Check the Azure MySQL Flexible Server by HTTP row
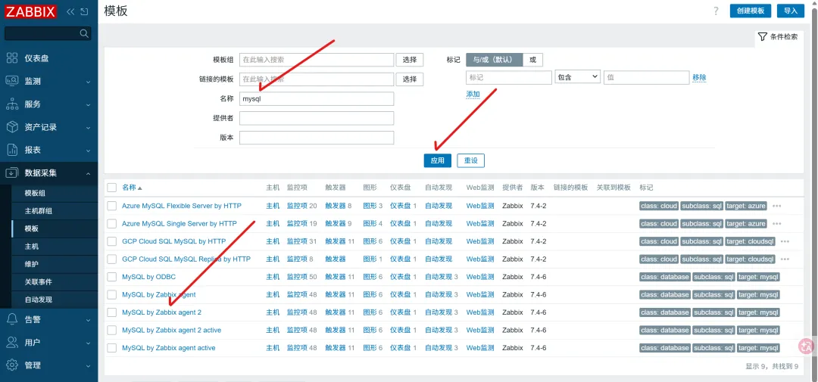Image resolution: width=818 pixels, height=382 pixels. [111, 206]
